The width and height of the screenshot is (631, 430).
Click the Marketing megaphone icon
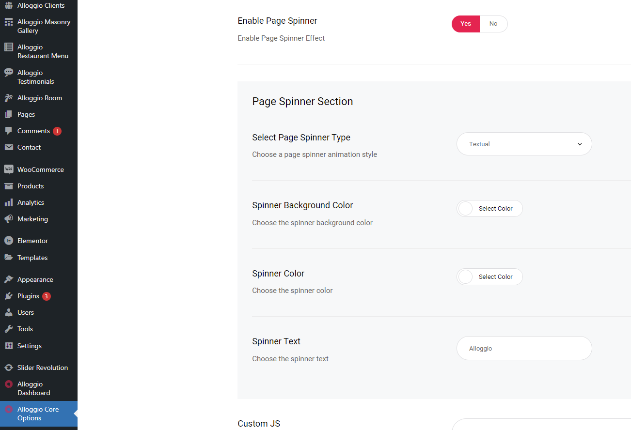pyautogui.click(x=8, y=219)
